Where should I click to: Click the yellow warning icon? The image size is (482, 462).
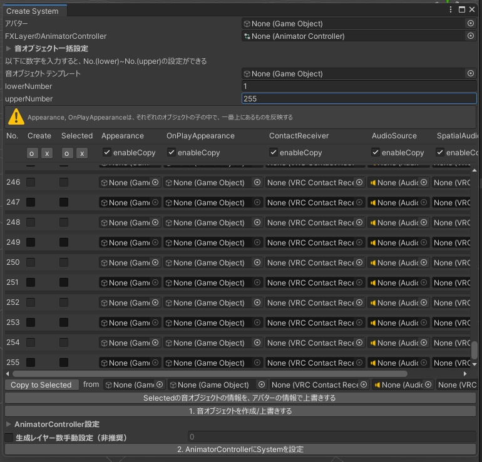point(16,117)
